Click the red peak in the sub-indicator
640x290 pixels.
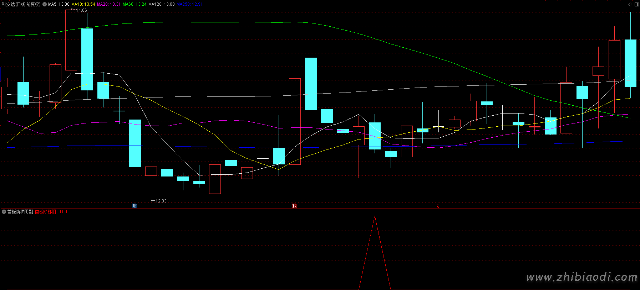(375, 216)
